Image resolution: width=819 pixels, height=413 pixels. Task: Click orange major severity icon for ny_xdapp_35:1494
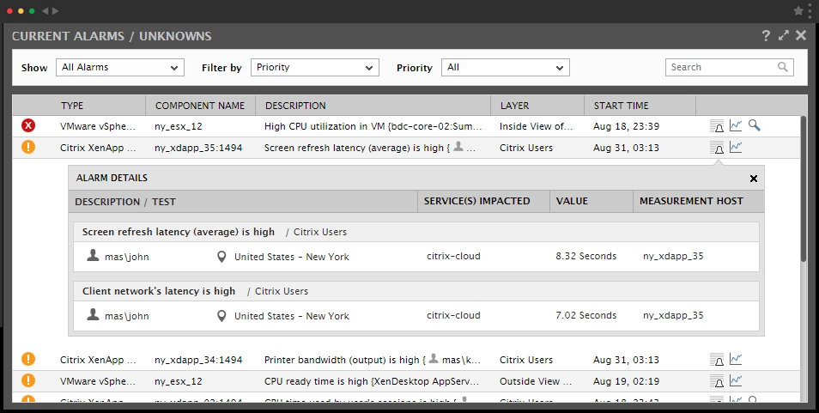coord(28,147)
